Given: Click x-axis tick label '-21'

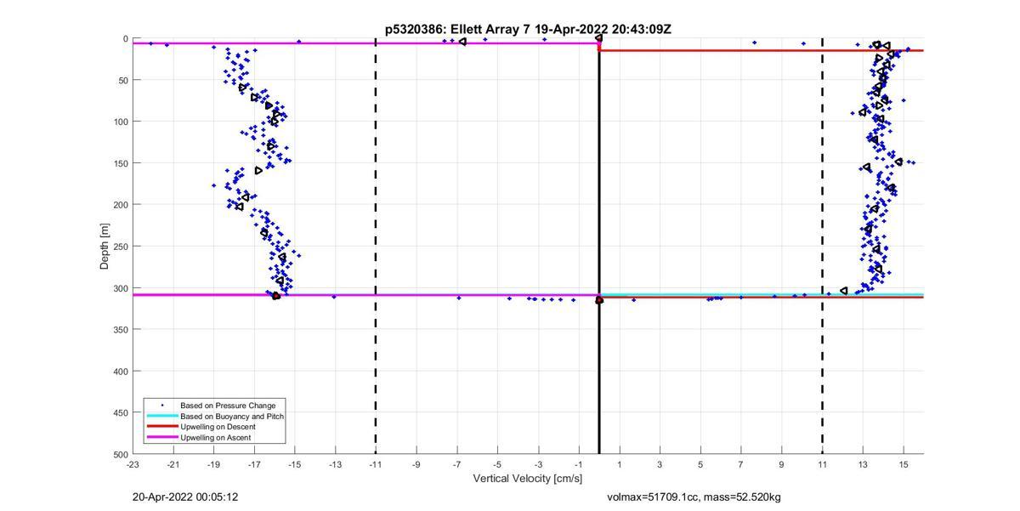Looking at the screenshot, I should pyautogui.click(x=173, y=464).
